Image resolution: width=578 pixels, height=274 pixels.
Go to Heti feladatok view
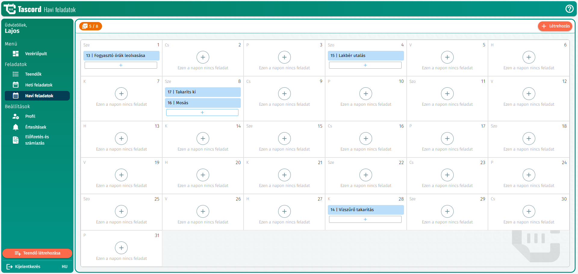[39, 85]
